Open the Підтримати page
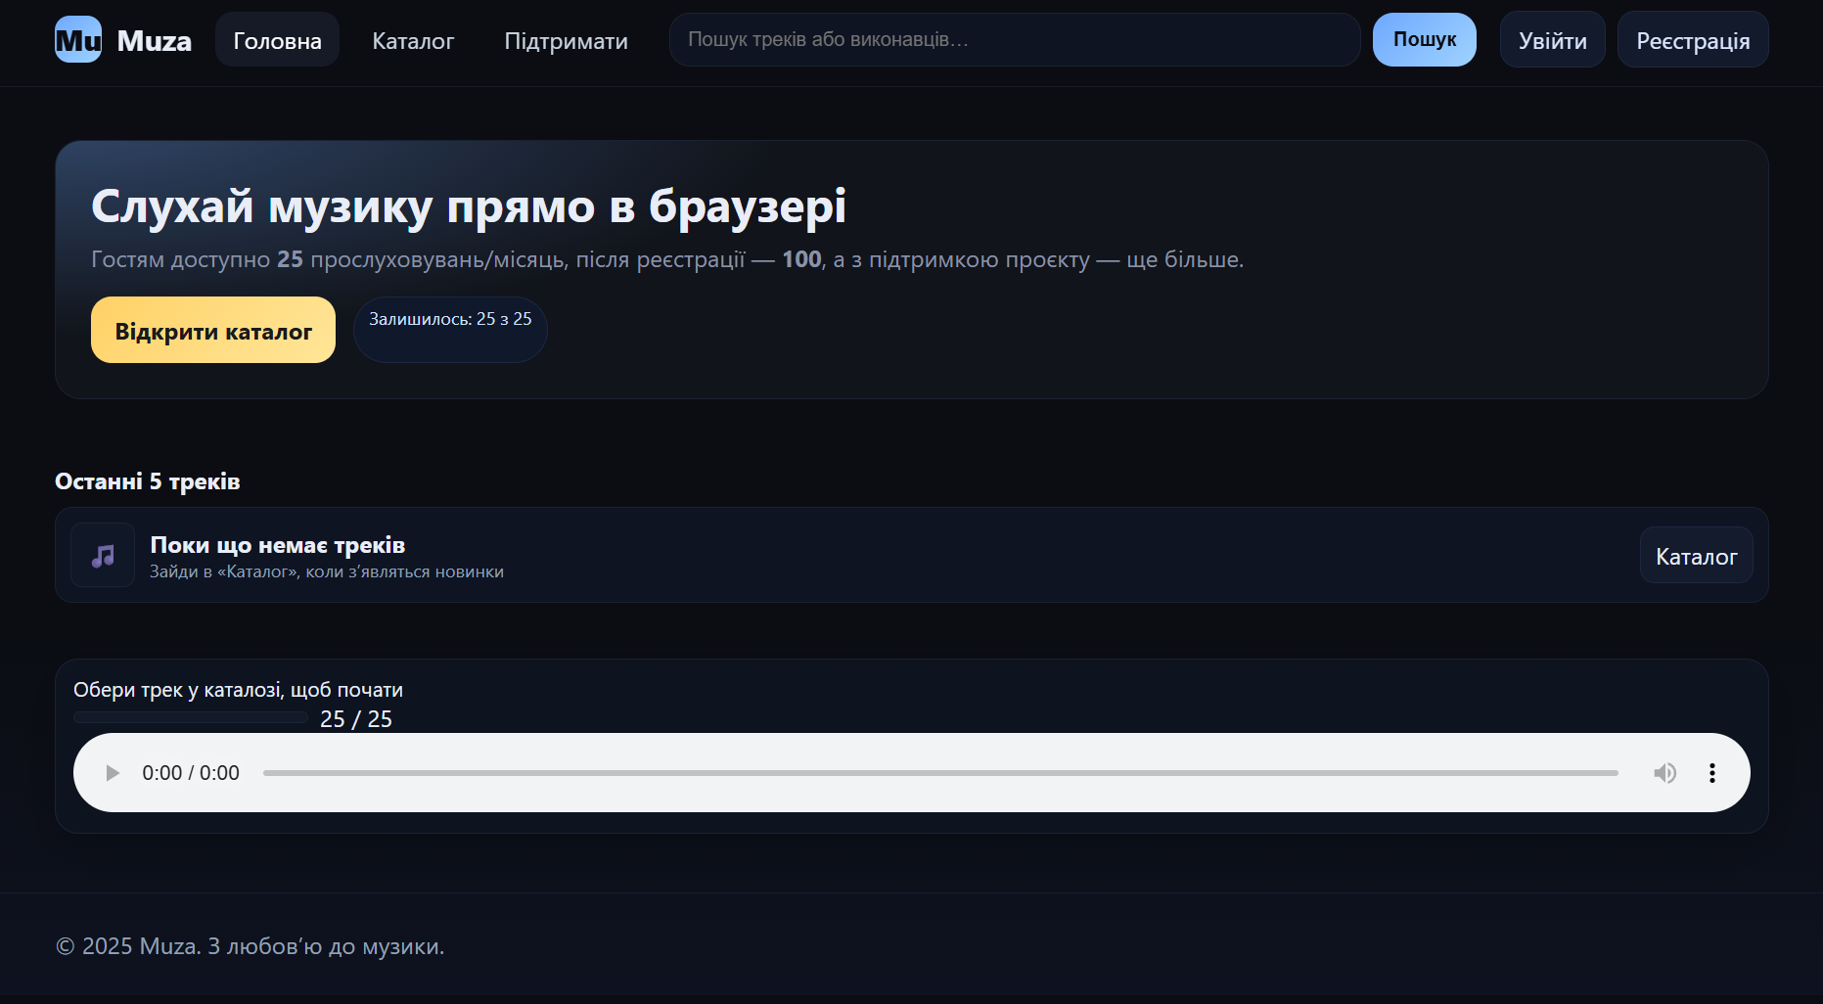The height and width of the screenshot is (1004, 1823). (x=566, y=40)
